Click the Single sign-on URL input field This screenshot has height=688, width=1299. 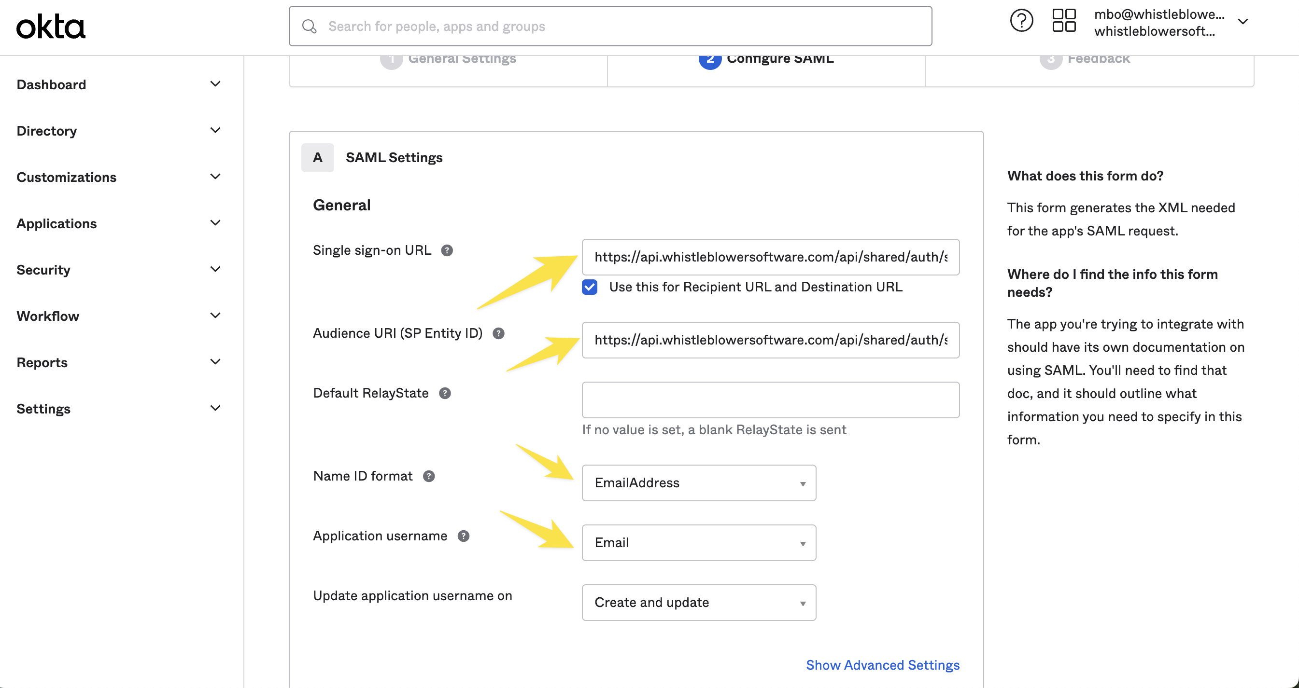pyautogui.click(x=771, y=257)
